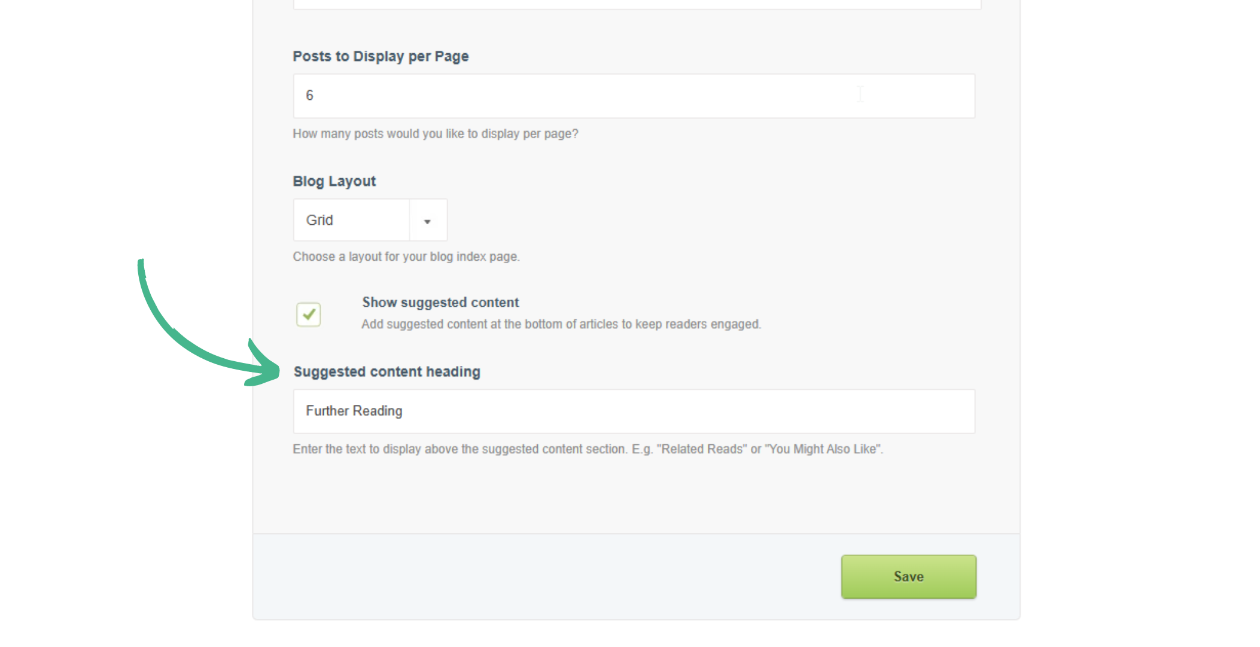This screenshot has width=1260, height=647.
Task: Click the helper text about blog index layout
Action: pos(406,257)
